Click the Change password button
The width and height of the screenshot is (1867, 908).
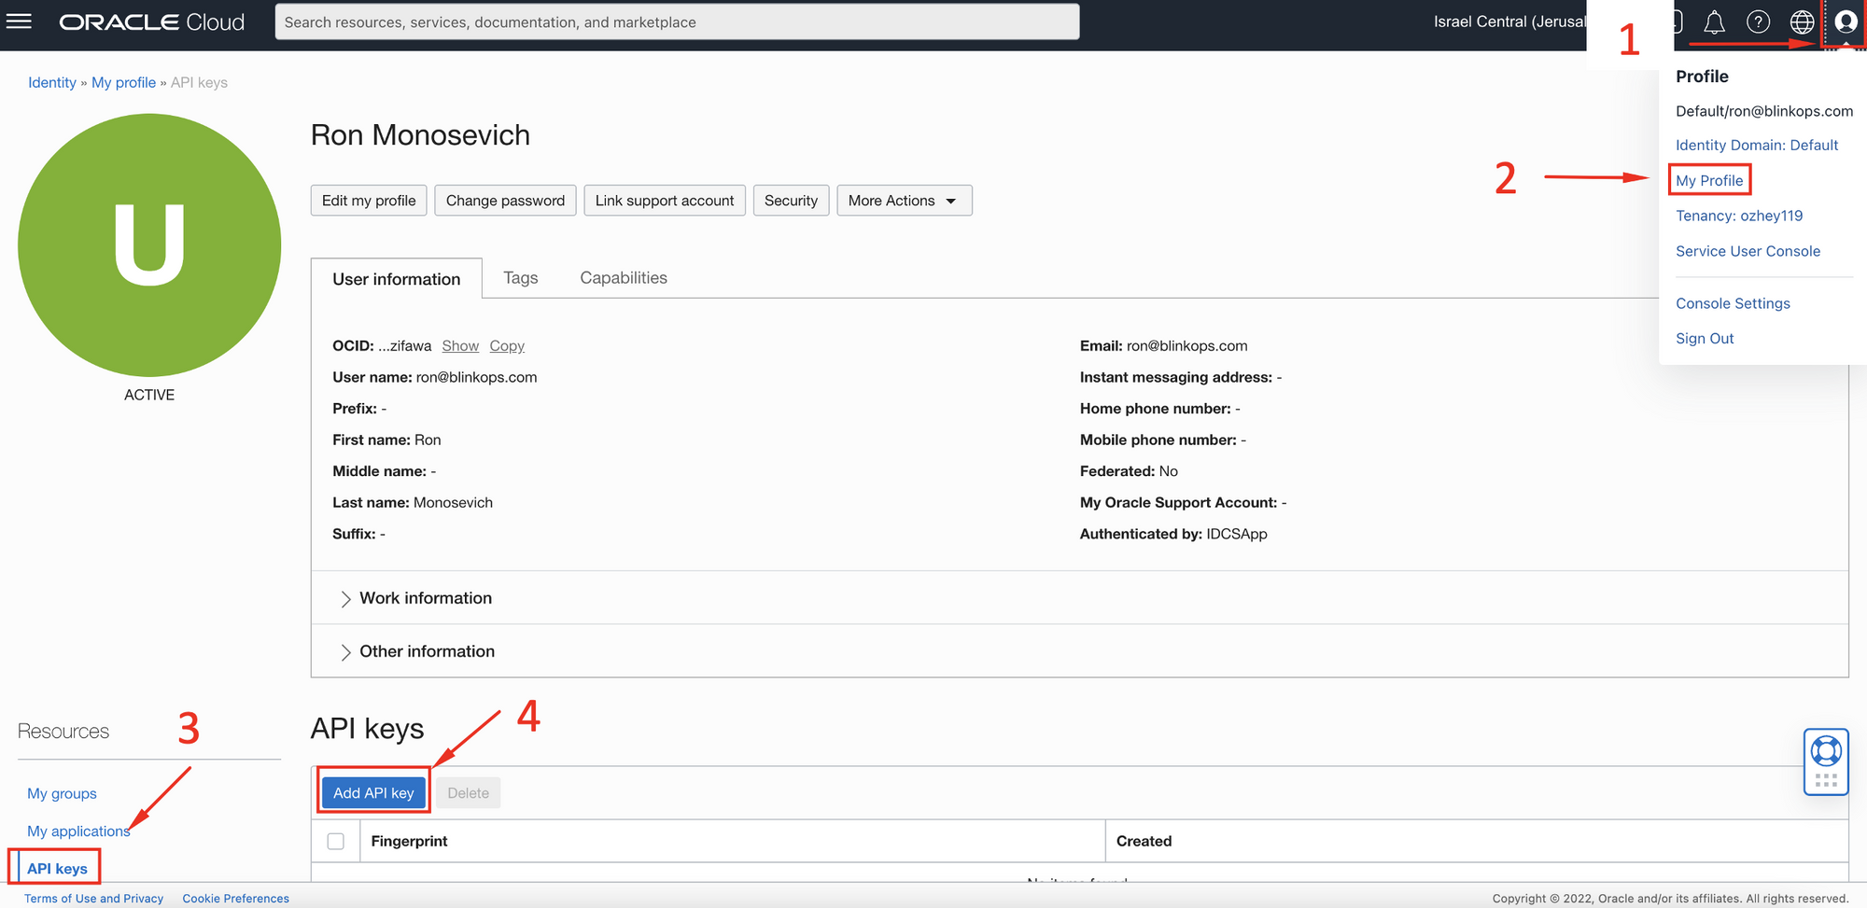[x=505, y=201]
